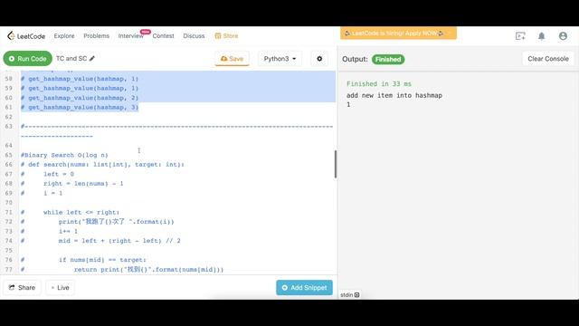
Task: Open the Interview menu
Action: point(130,36)
